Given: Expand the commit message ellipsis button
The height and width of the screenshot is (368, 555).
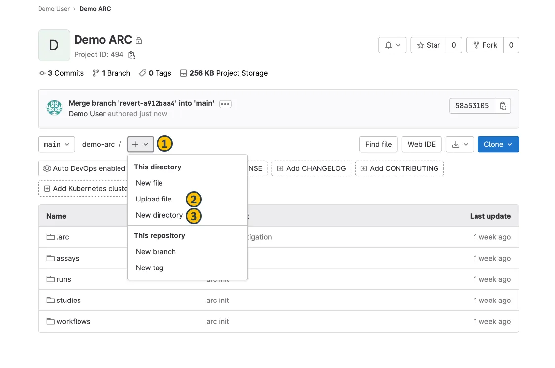Looking at the screenshot, I should 225,104.
